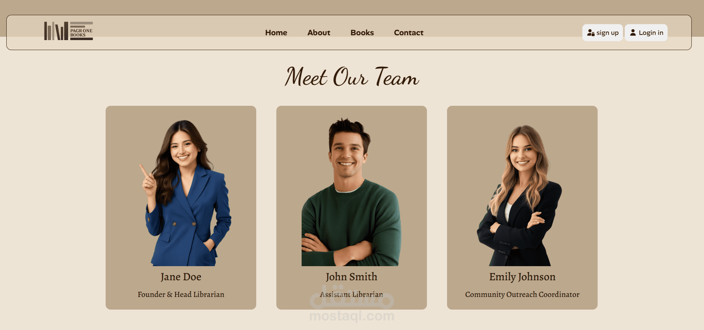Click the Community Outreach Coordinator subtitle
Screen dimensions: 704x330
[522, 294]
